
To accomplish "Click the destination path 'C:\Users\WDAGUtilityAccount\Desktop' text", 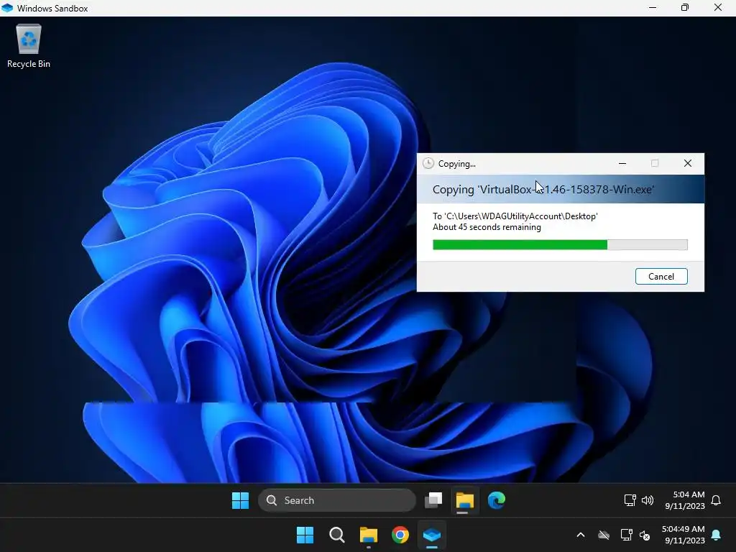I will 521,216.
